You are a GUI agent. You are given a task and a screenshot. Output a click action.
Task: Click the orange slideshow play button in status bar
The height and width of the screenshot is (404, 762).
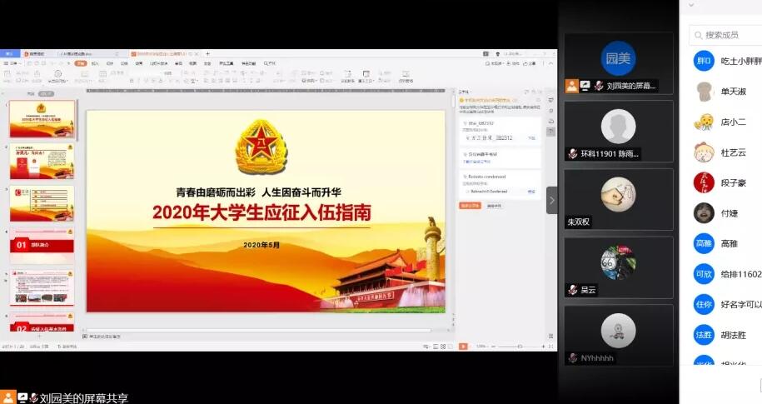click(463, 346)
